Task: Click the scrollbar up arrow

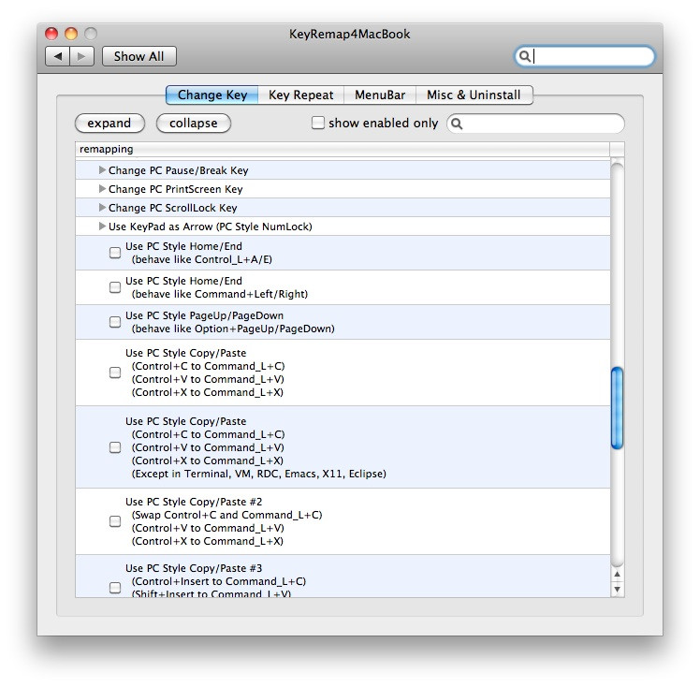Action: pyautogui.click(x=617, y=575)
